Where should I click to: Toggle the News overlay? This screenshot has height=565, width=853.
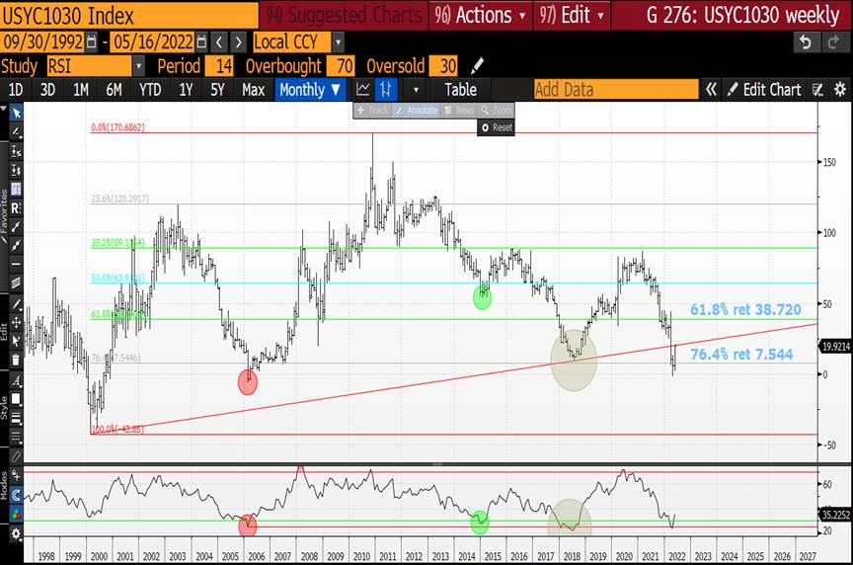(459, 111)
